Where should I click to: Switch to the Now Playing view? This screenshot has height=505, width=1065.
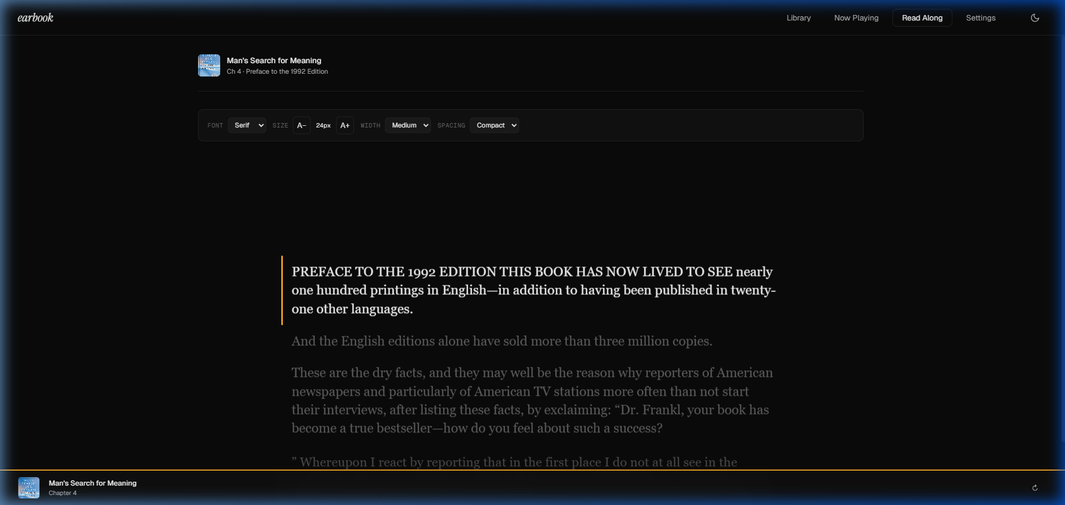click(856, 18)
